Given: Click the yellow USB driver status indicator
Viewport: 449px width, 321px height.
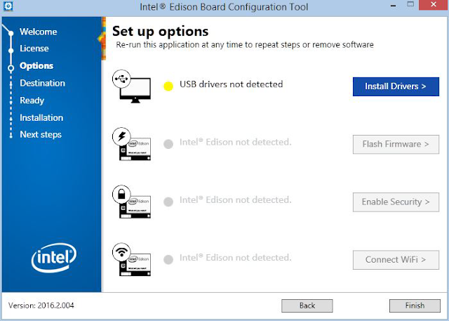Looking at the screenshot, I should coord(168,86).
